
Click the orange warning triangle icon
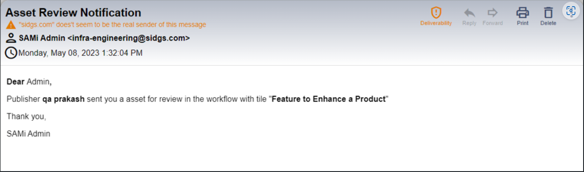pos(11,25)
